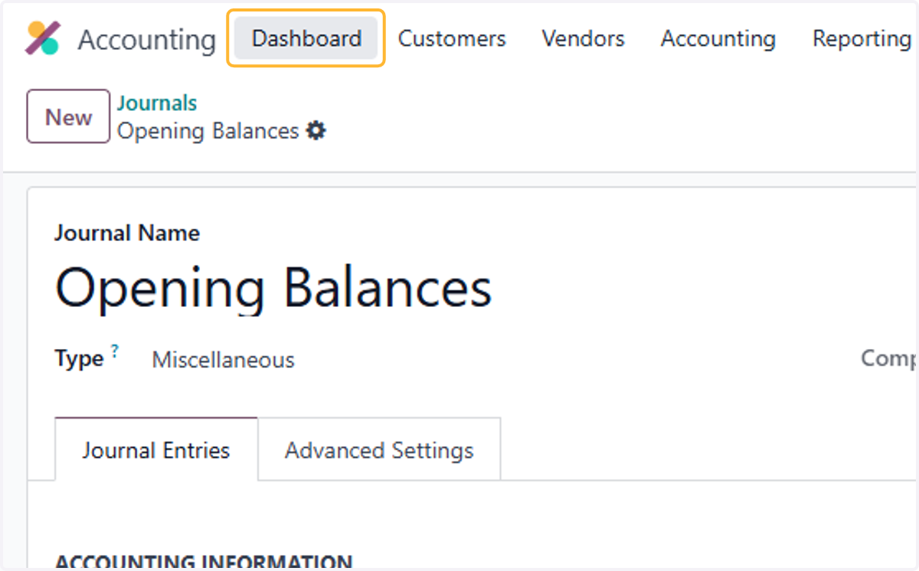919x571 pixels.
Task: Click the Journal Name label
Action: click(x=127, y=233)
